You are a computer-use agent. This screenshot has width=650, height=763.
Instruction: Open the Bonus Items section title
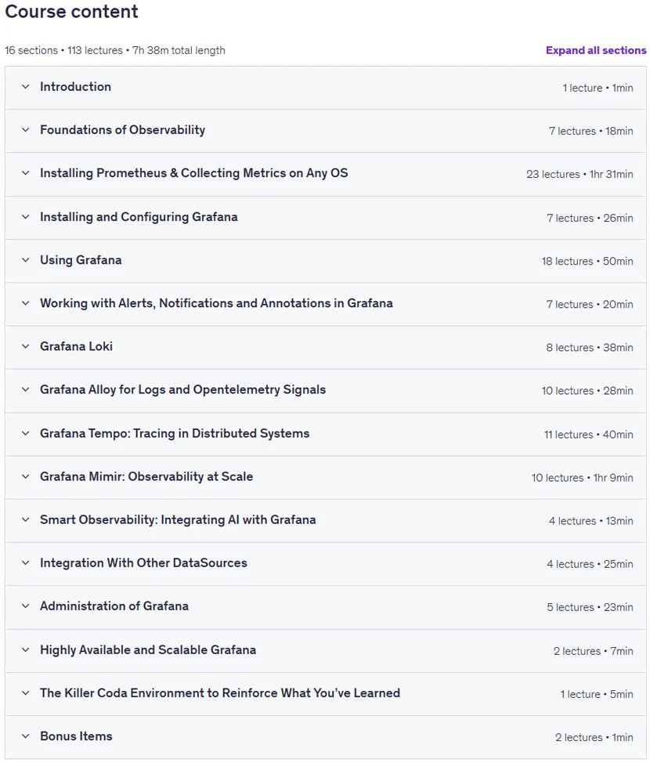[76, 736]
